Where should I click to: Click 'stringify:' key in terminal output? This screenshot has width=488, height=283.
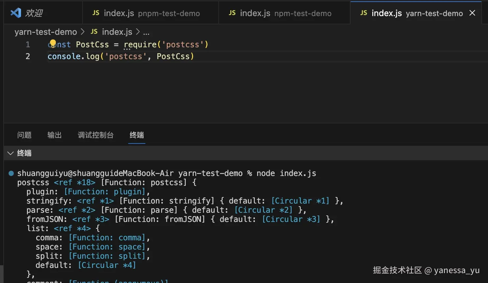coord(49,201)
